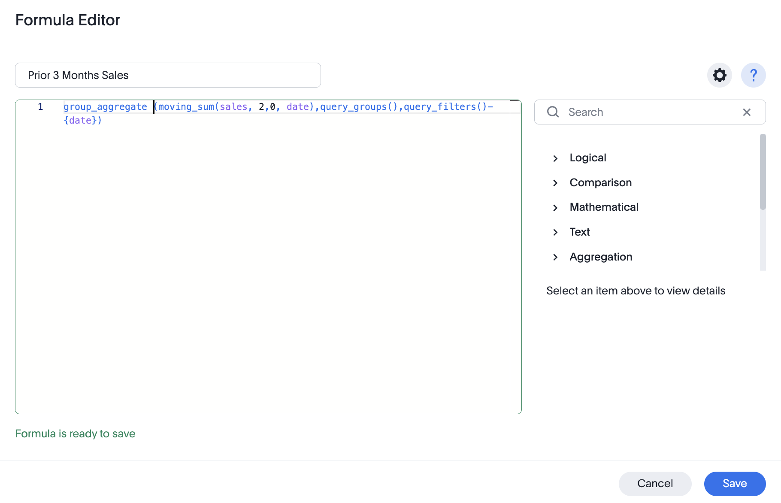Save the Prior 3 Months Sales formula
Viewport: 781px width, 503px height.
[735, 483]
